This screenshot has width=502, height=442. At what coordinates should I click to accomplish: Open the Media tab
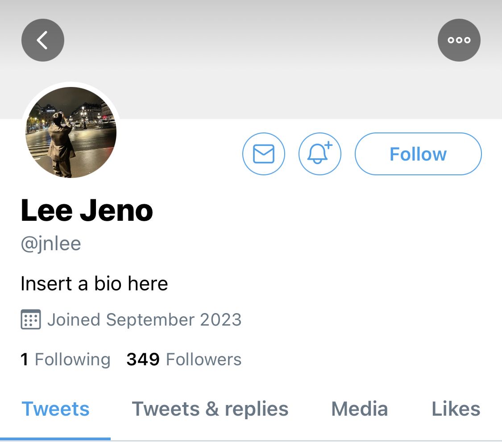pos(360,409)
